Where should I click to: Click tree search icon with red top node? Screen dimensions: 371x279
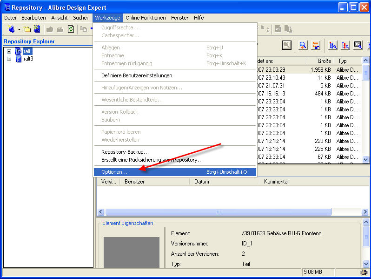point(333,45)
